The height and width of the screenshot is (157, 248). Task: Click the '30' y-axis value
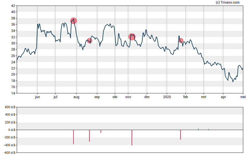[13, 43]
